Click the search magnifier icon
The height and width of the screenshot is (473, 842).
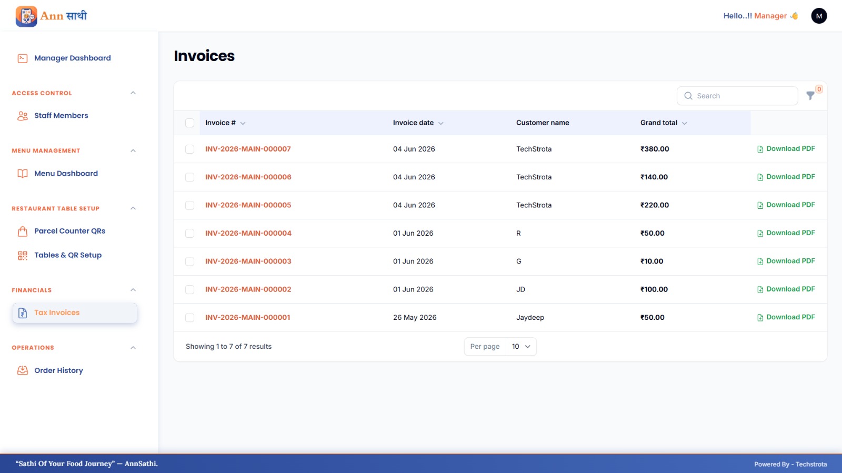pos(688,96)
